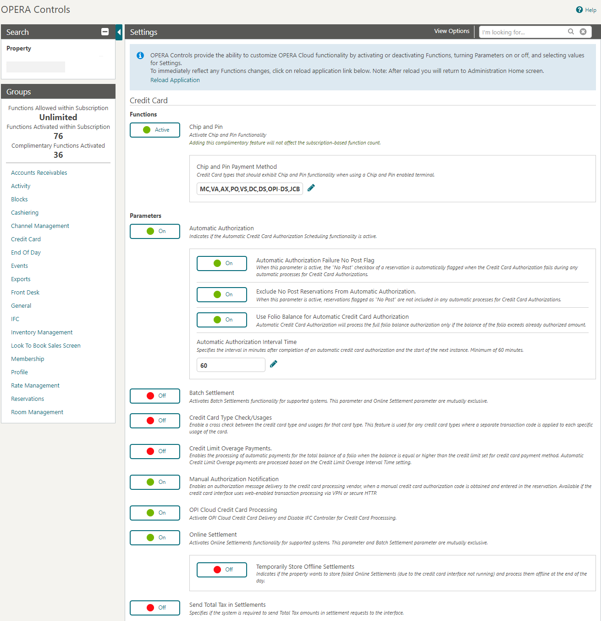
Task: Click the "Chip and Pin" function title
Action: 206,127
